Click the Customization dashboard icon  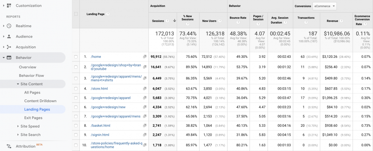click(x=9, y=6)
